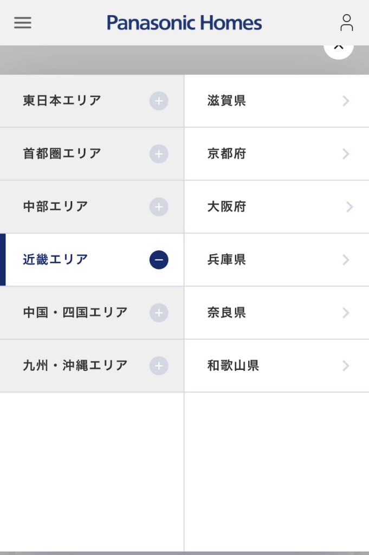Select the 東日本エリア menu item
Image resolution: width=369 pixels, height=555 pixels.
click(x=62, y=101)
